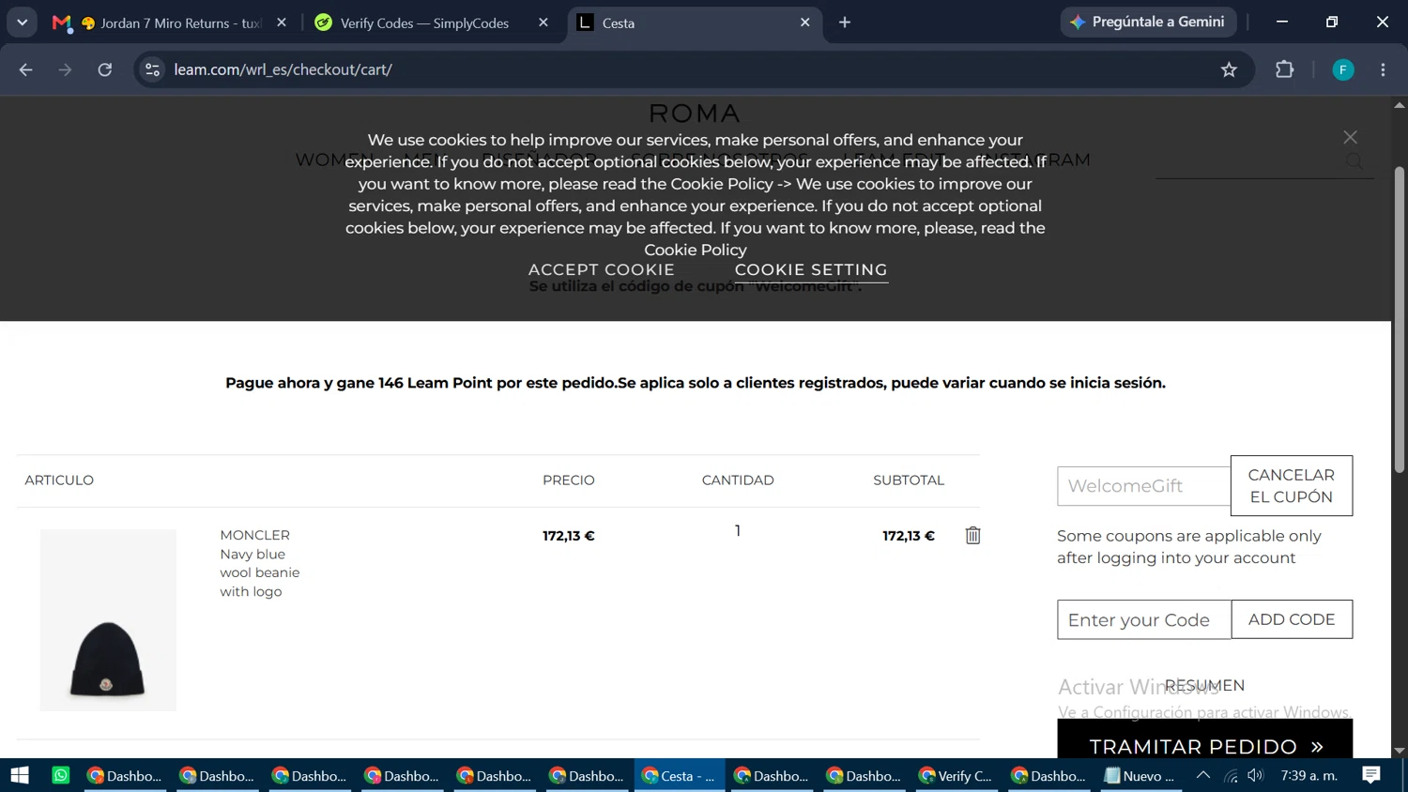Click the 'Some coupons are applicable only' note

tap(1189, 547)
